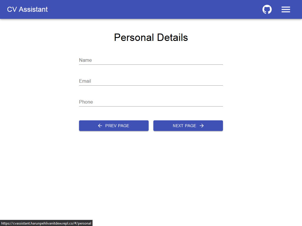Click the left arrow icon on Prev Page
The width and height of the screenshot is (302, 226).
click(100, 126)
